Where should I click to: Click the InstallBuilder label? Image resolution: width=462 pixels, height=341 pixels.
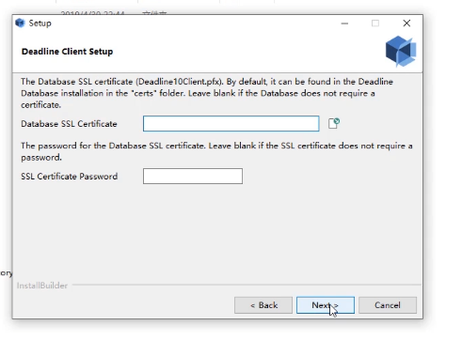pos(42,286)
